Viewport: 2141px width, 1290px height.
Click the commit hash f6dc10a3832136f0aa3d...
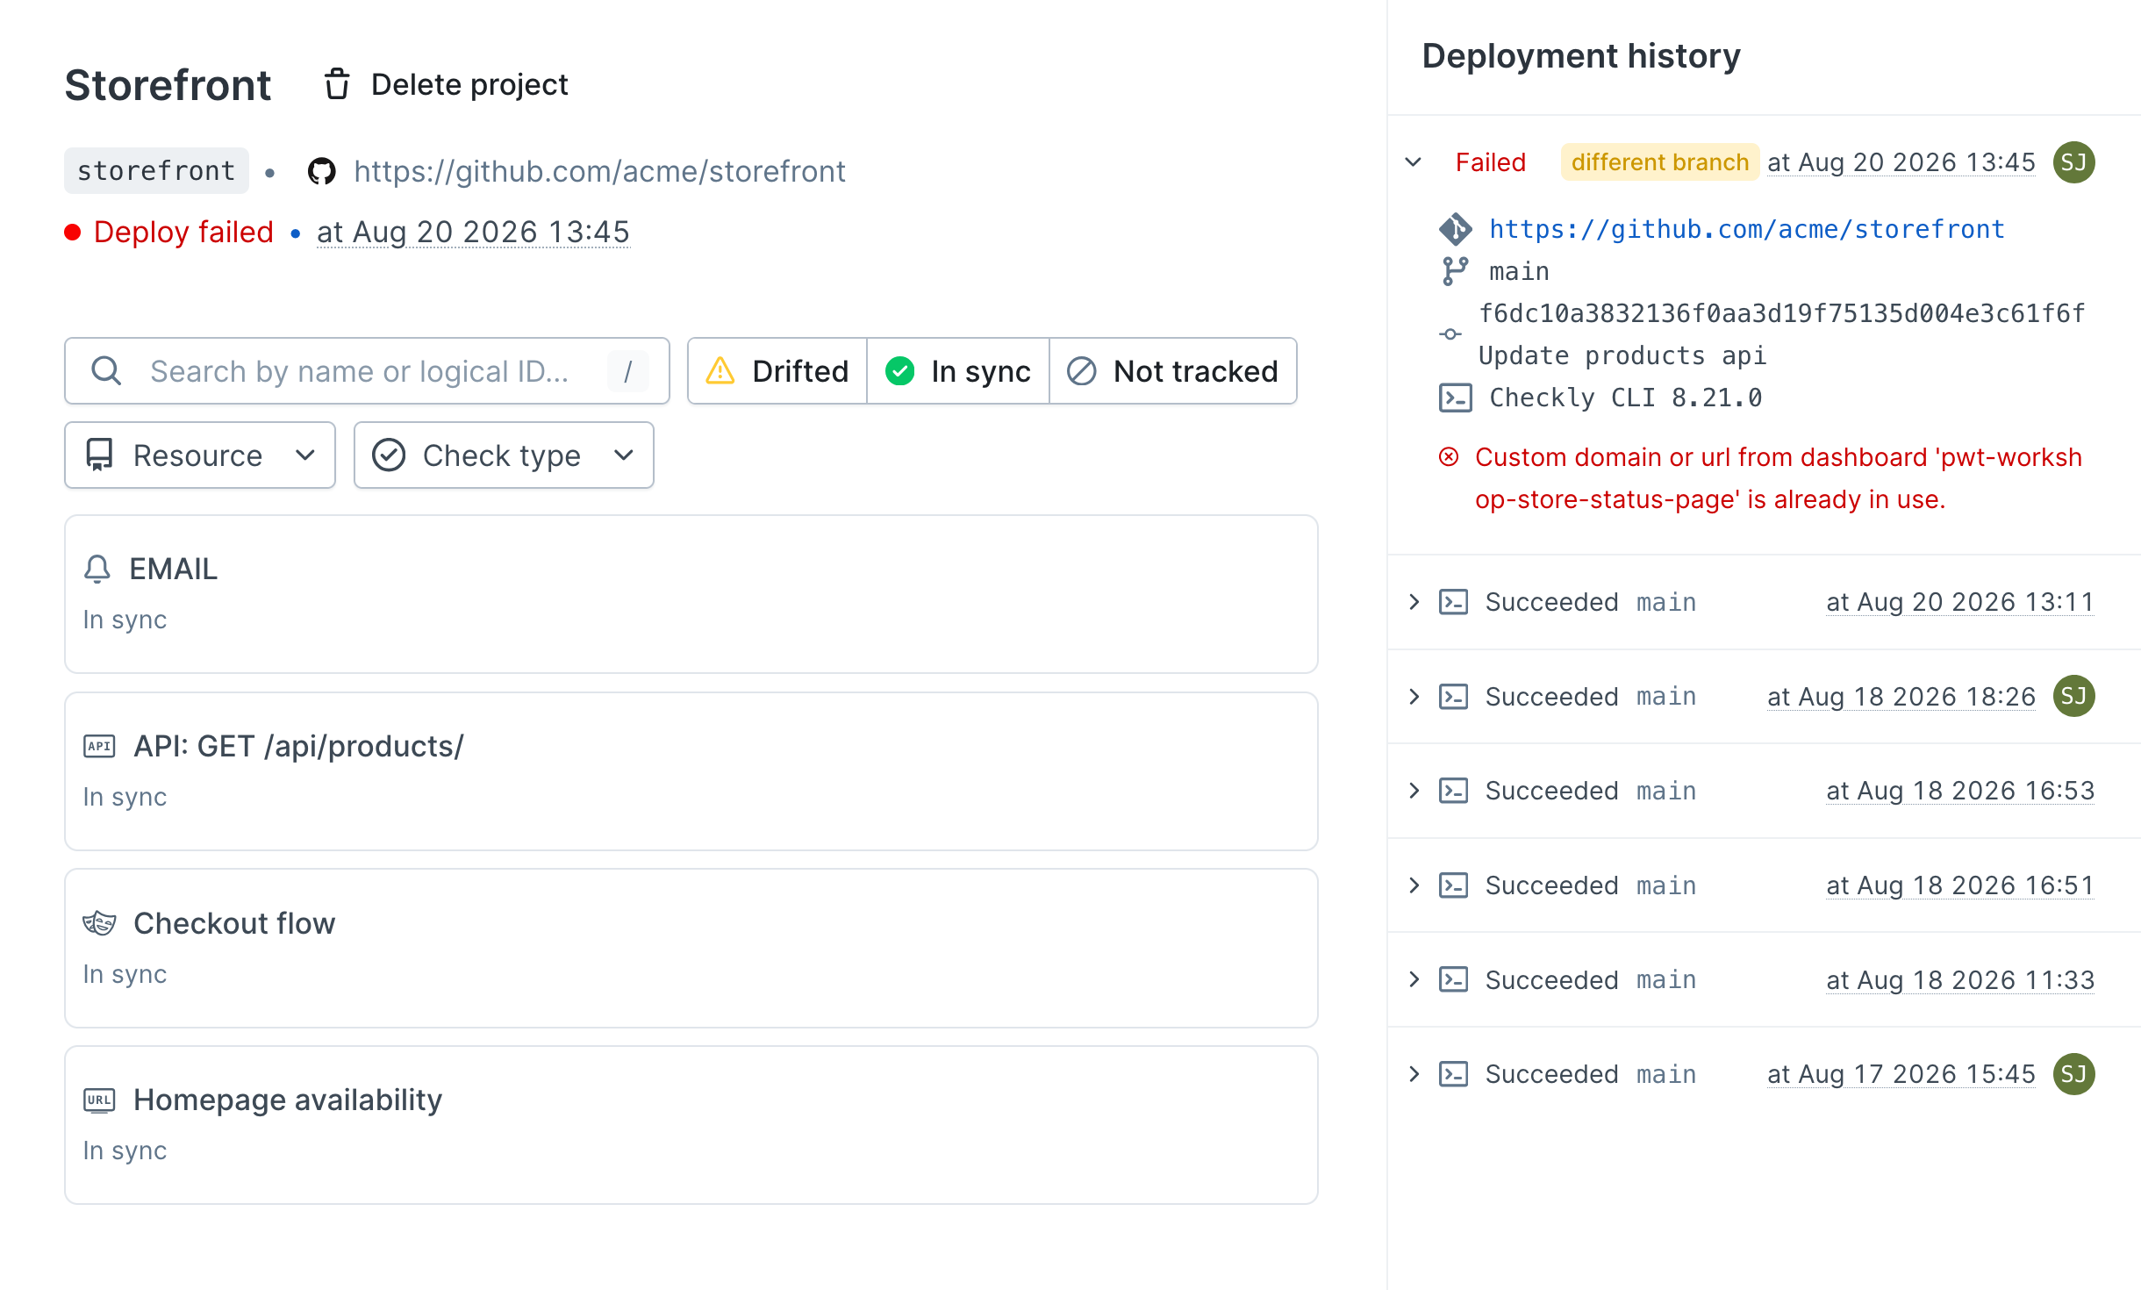[1781, 313]
